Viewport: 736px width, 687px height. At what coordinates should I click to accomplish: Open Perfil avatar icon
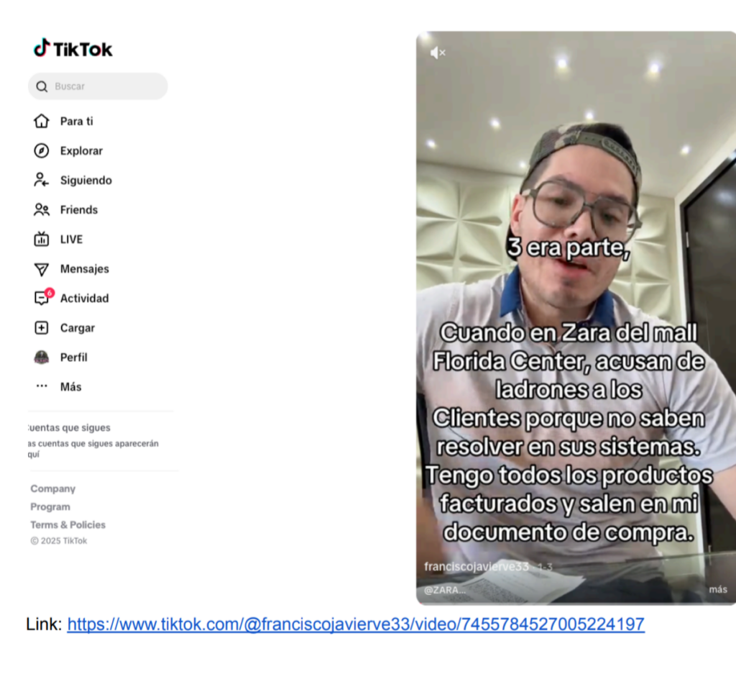point(42,357)
